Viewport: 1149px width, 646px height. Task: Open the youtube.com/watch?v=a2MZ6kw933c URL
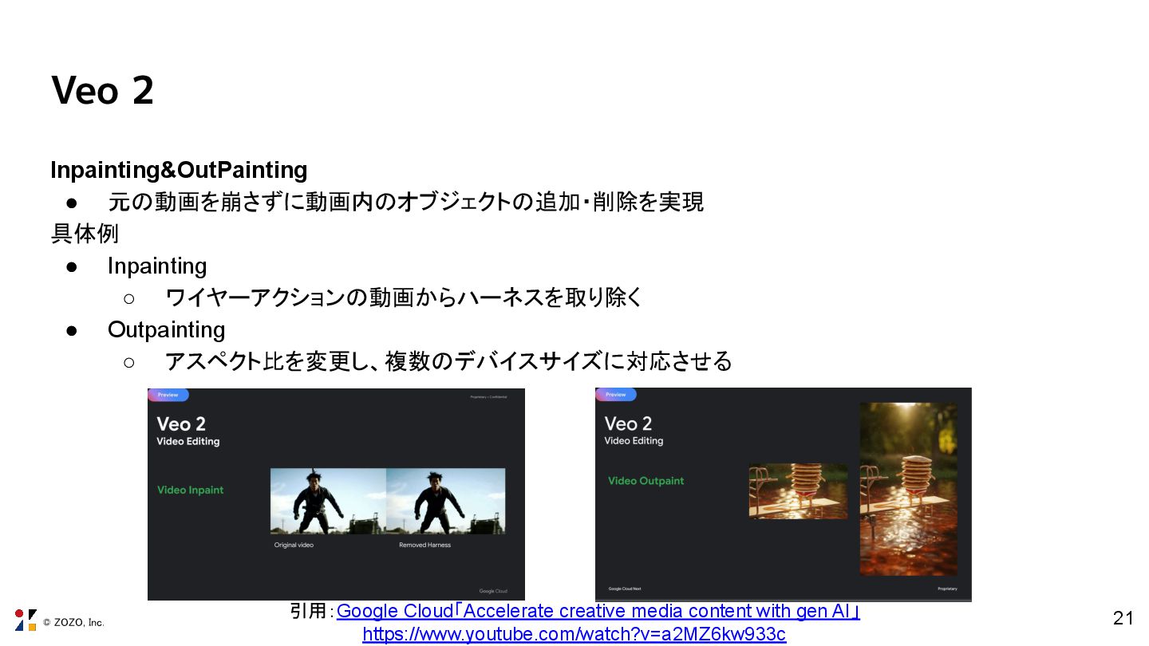click(x=574, y=634)
